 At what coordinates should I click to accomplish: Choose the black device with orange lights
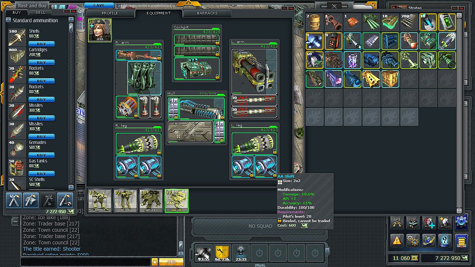coord(333,41)
